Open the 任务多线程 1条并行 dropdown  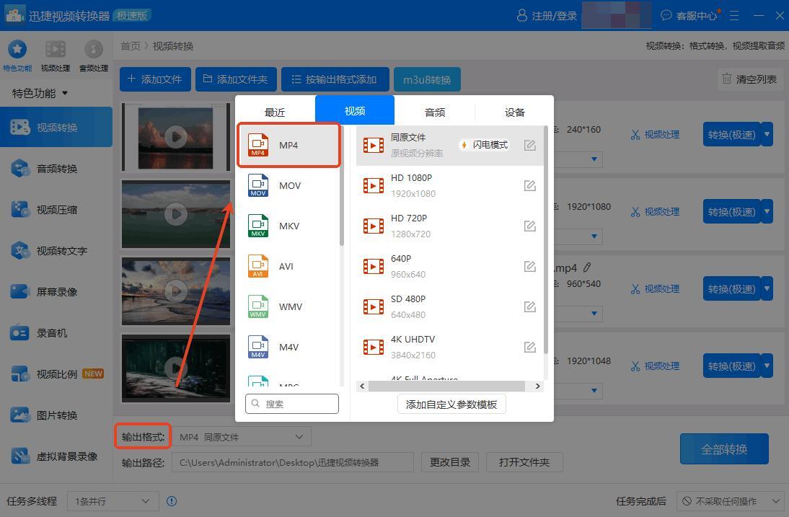pos(113,501)
